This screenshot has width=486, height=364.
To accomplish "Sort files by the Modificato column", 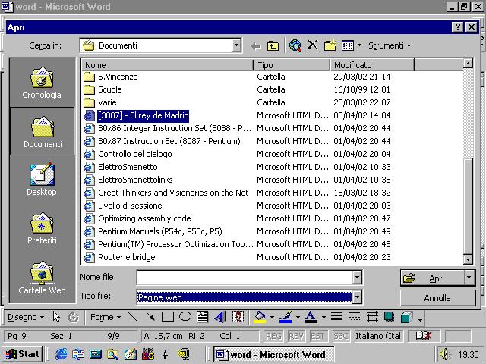I will (372, 65).
